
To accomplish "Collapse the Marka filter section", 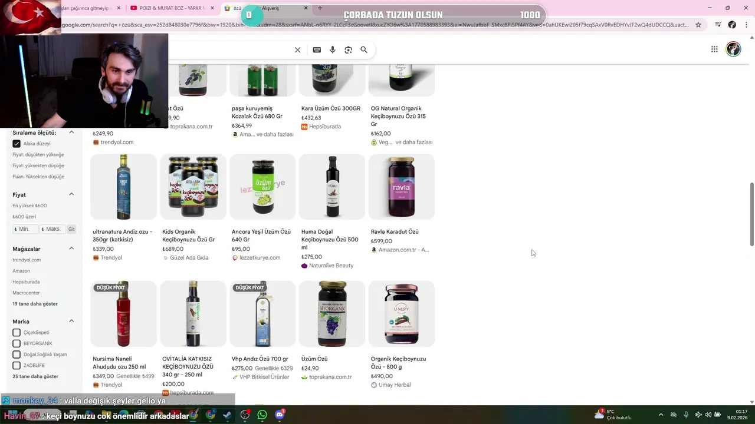I will click(x=71, y=321).
